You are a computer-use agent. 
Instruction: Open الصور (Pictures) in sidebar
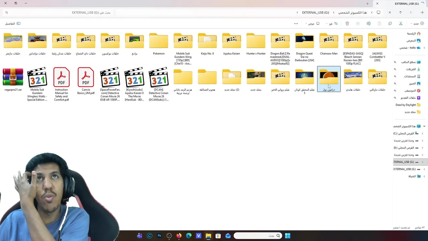[x=415, y=84]
